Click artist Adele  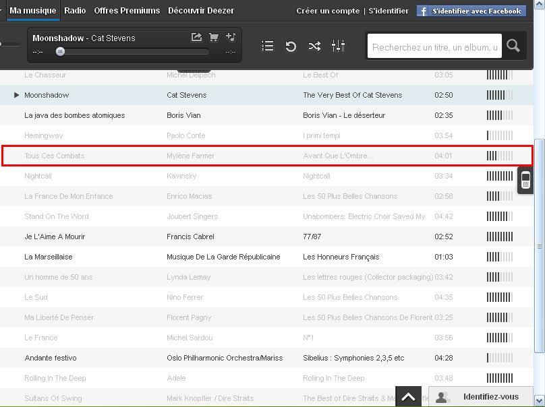[176, 378]
